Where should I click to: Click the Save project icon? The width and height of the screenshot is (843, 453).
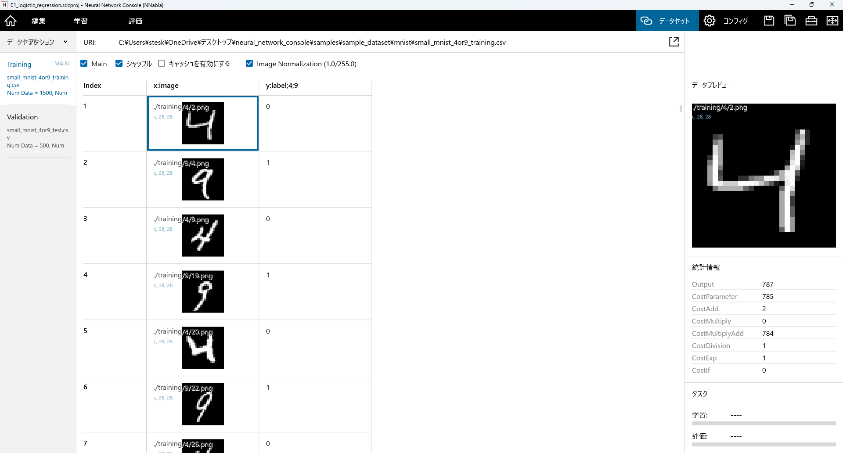tap(769, 21)
